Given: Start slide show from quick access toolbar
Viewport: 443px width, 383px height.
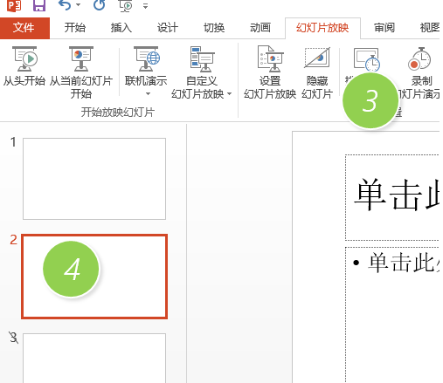Looking at the screenshot, I should point(126,6).
